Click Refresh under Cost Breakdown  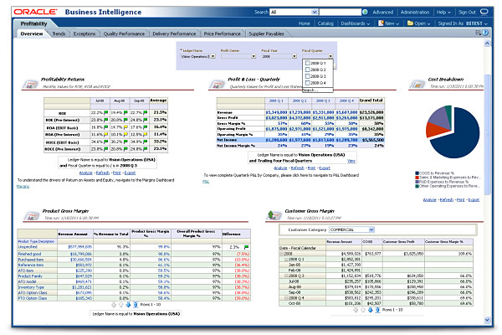[446, 199]
